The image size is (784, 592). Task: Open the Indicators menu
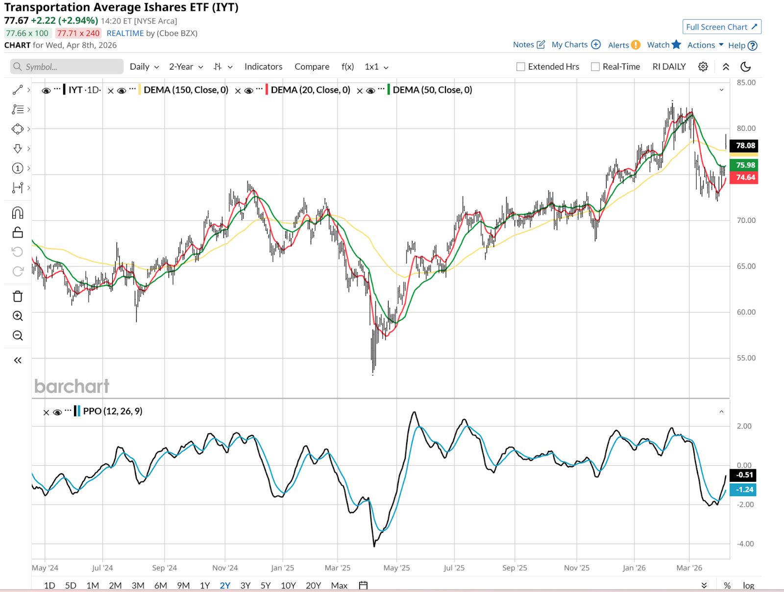pyautogui.click(x=263, y=67)
